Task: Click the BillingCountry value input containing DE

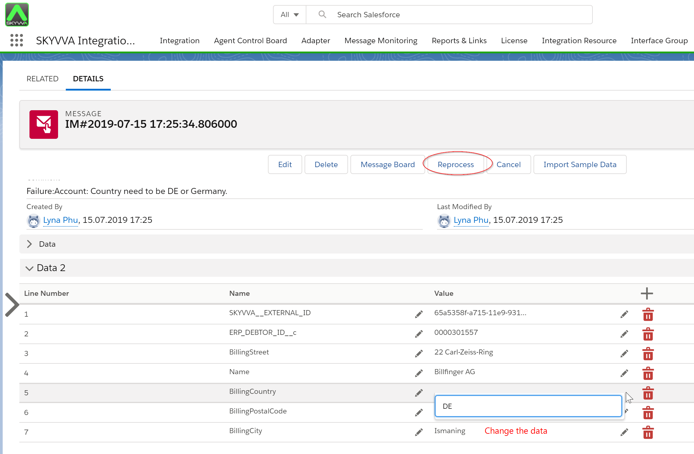Action: (x=528, y=406)
